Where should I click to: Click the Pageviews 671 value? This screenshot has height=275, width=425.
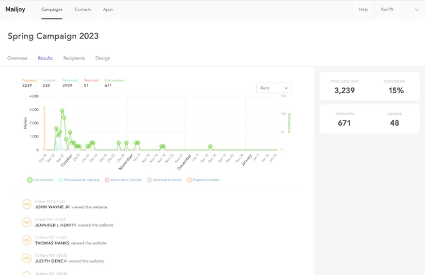344,123
